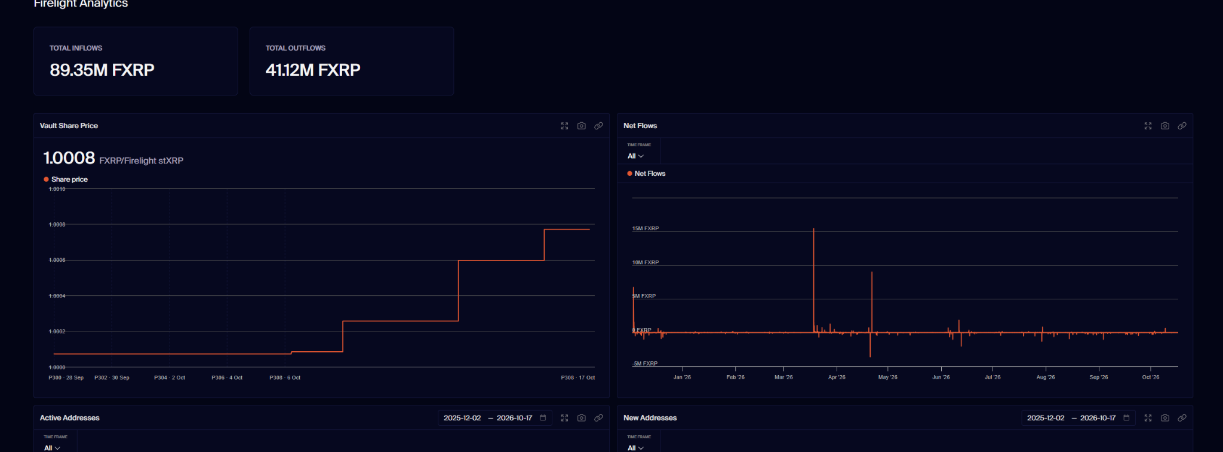The image size is (1223, 452).
Task: Click the 1.0008 share price value
Action: click(69, 158)
